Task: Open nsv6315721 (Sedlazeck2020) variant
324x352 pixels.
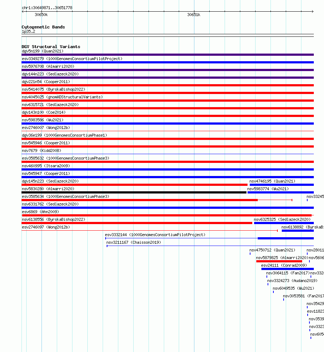Action: click(50, 105)
